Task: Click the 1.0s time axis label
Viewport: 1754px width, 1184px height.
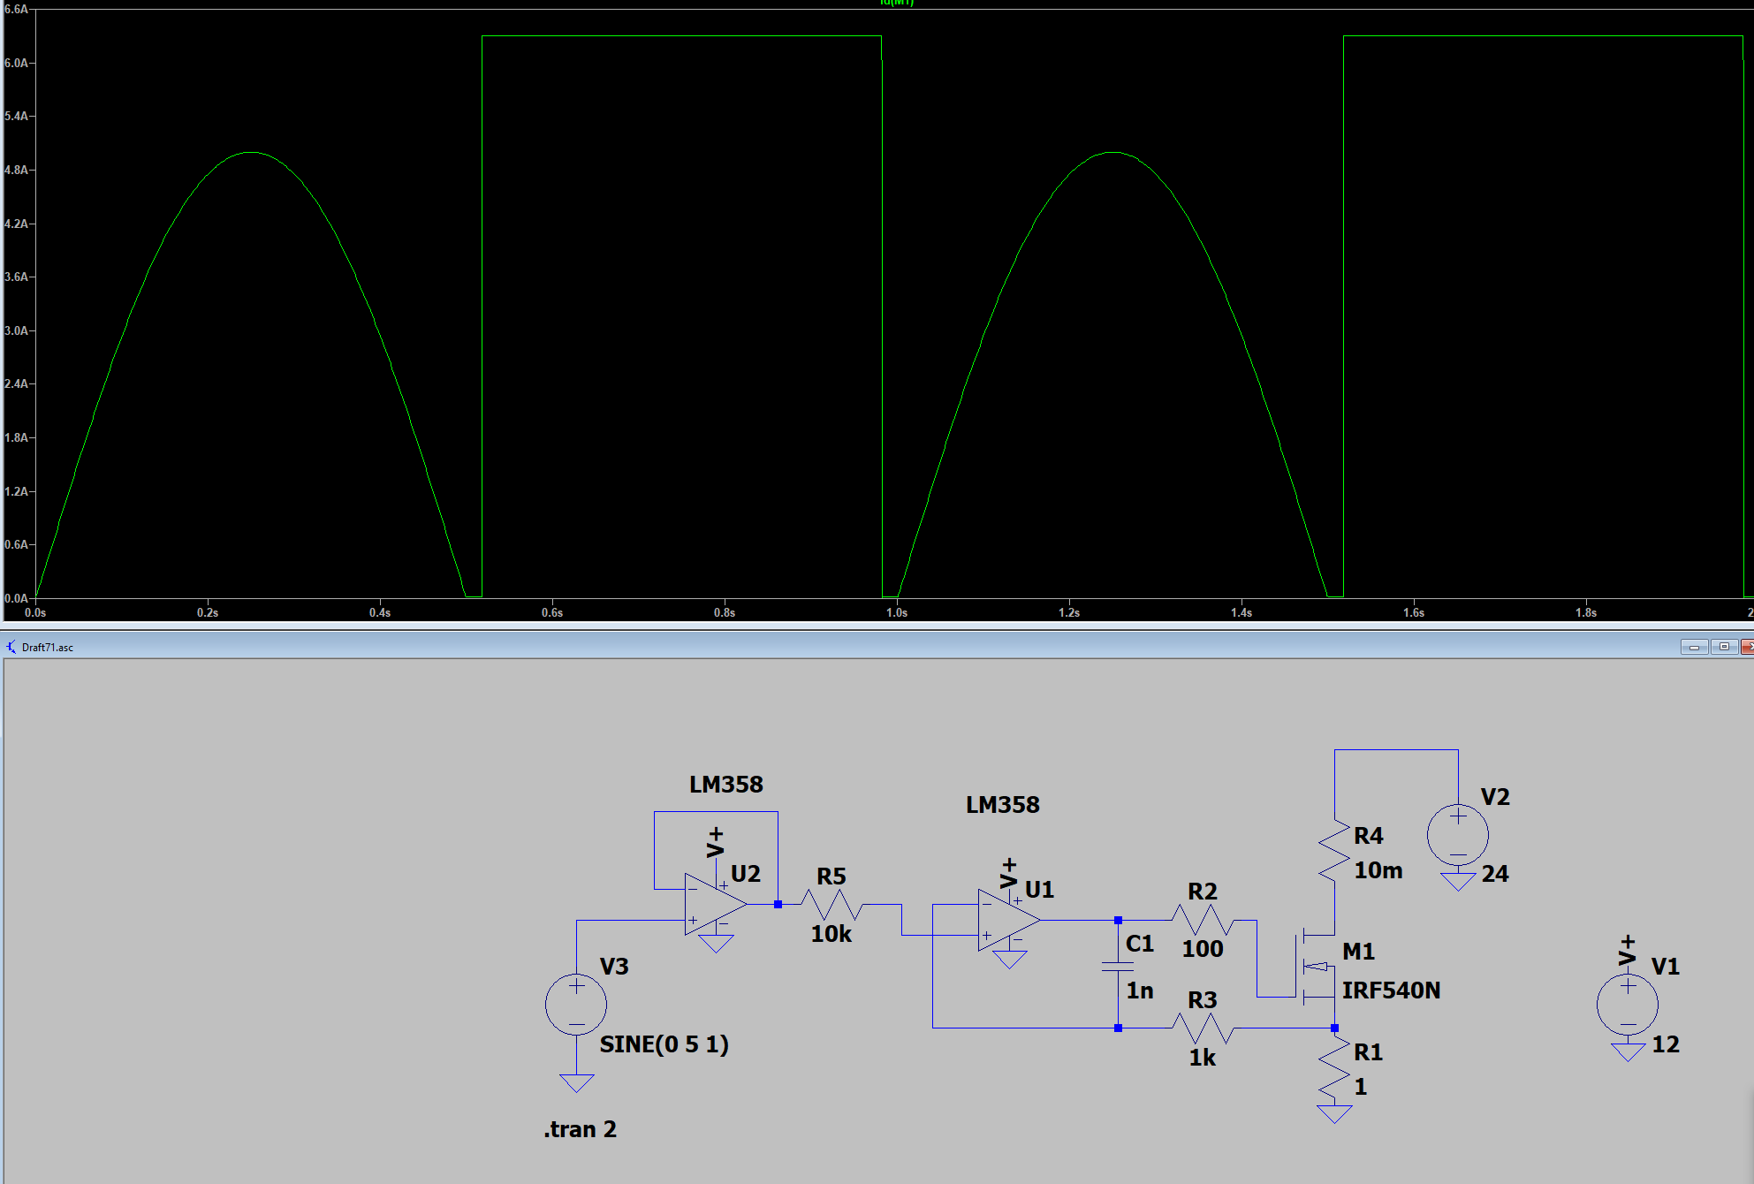Action: coord(897,612)
